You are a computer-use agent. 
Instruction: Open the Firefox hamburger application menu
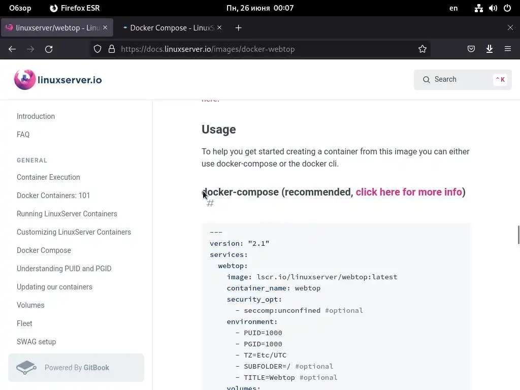508,49
